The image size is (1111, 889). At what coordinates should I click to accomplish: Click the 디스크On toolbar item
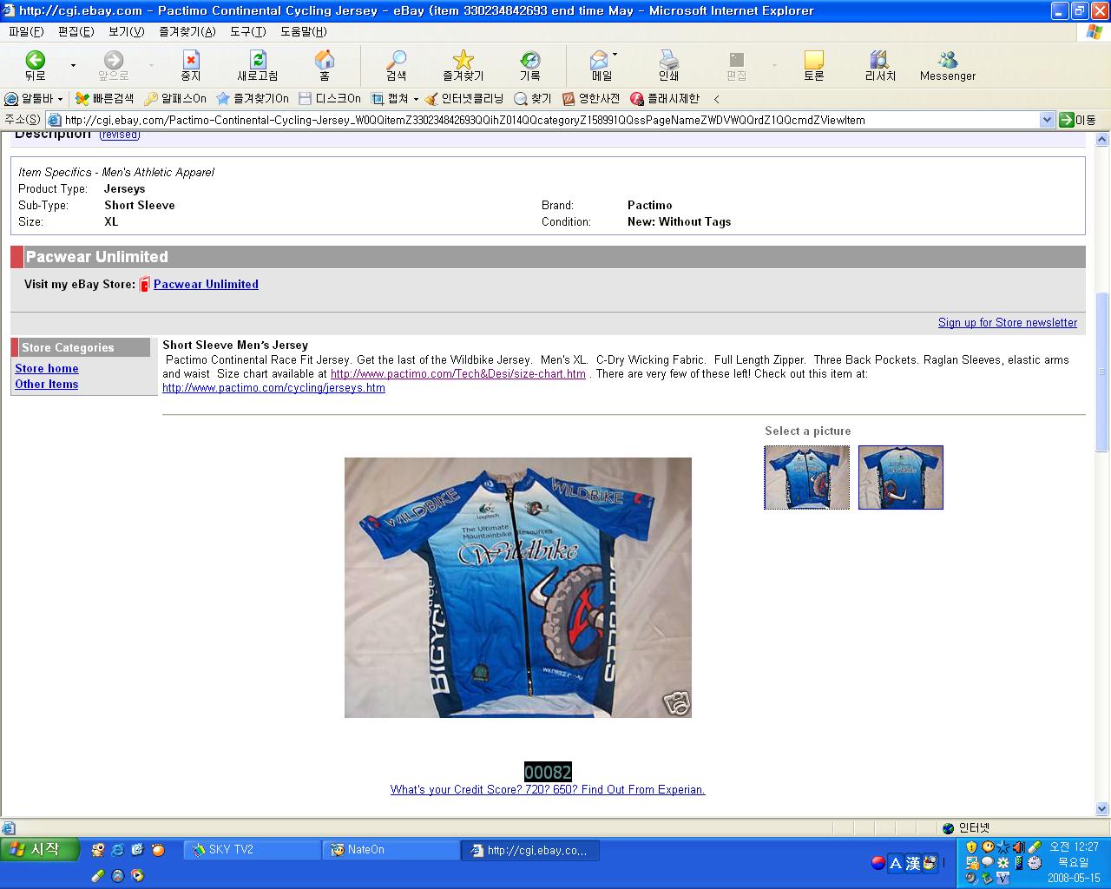click(x=330, y=99)
